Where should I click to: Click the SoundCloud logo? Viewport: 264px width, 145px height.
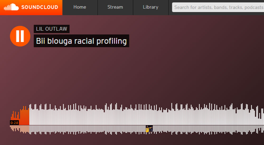click(x=31, y=7)
